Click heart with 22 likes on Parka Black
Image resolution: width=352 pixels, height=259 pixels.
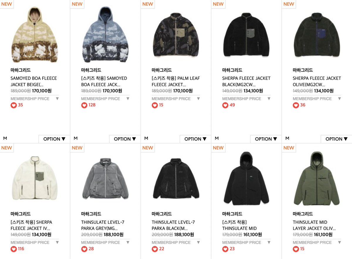(155, 249)
